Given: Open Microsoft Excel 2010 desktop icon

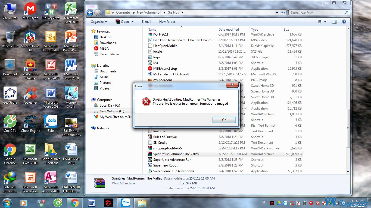Looking at the screenshot, I should click(71, 13).
